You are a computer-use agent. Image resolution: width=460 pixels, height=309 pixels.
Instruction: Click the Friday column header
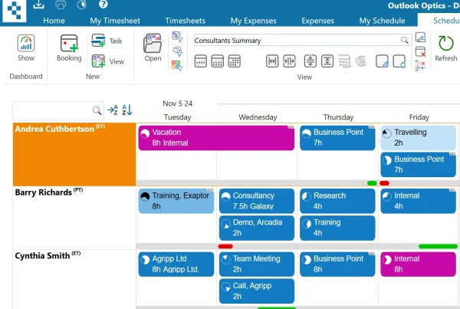click(x=419, y=117)
